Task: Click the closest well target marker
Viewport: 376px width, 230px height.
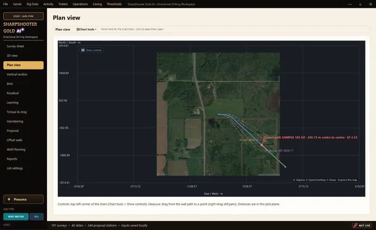Action: click(264, 140)
